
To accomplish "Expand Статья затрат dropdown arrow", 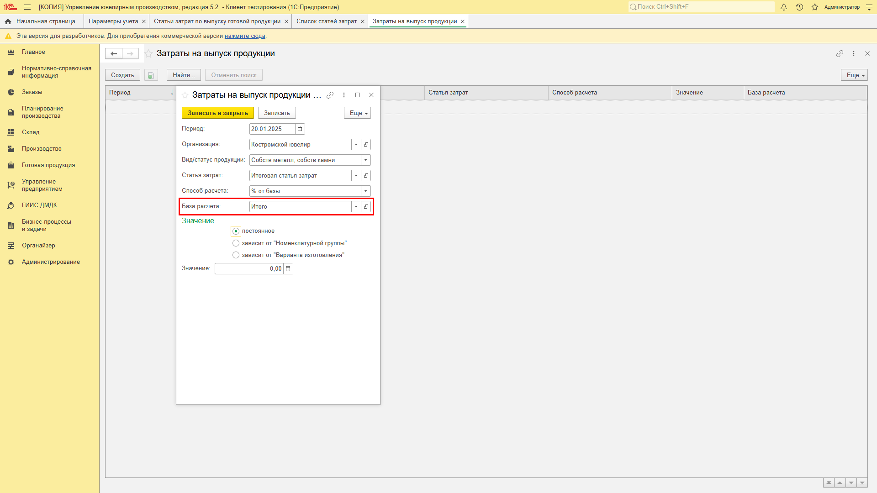I will [x=356, y=176].
